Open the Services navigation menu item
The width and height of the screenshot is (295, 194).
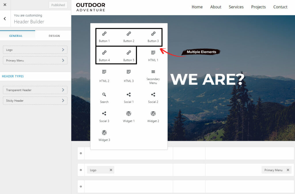pos(236,7)
